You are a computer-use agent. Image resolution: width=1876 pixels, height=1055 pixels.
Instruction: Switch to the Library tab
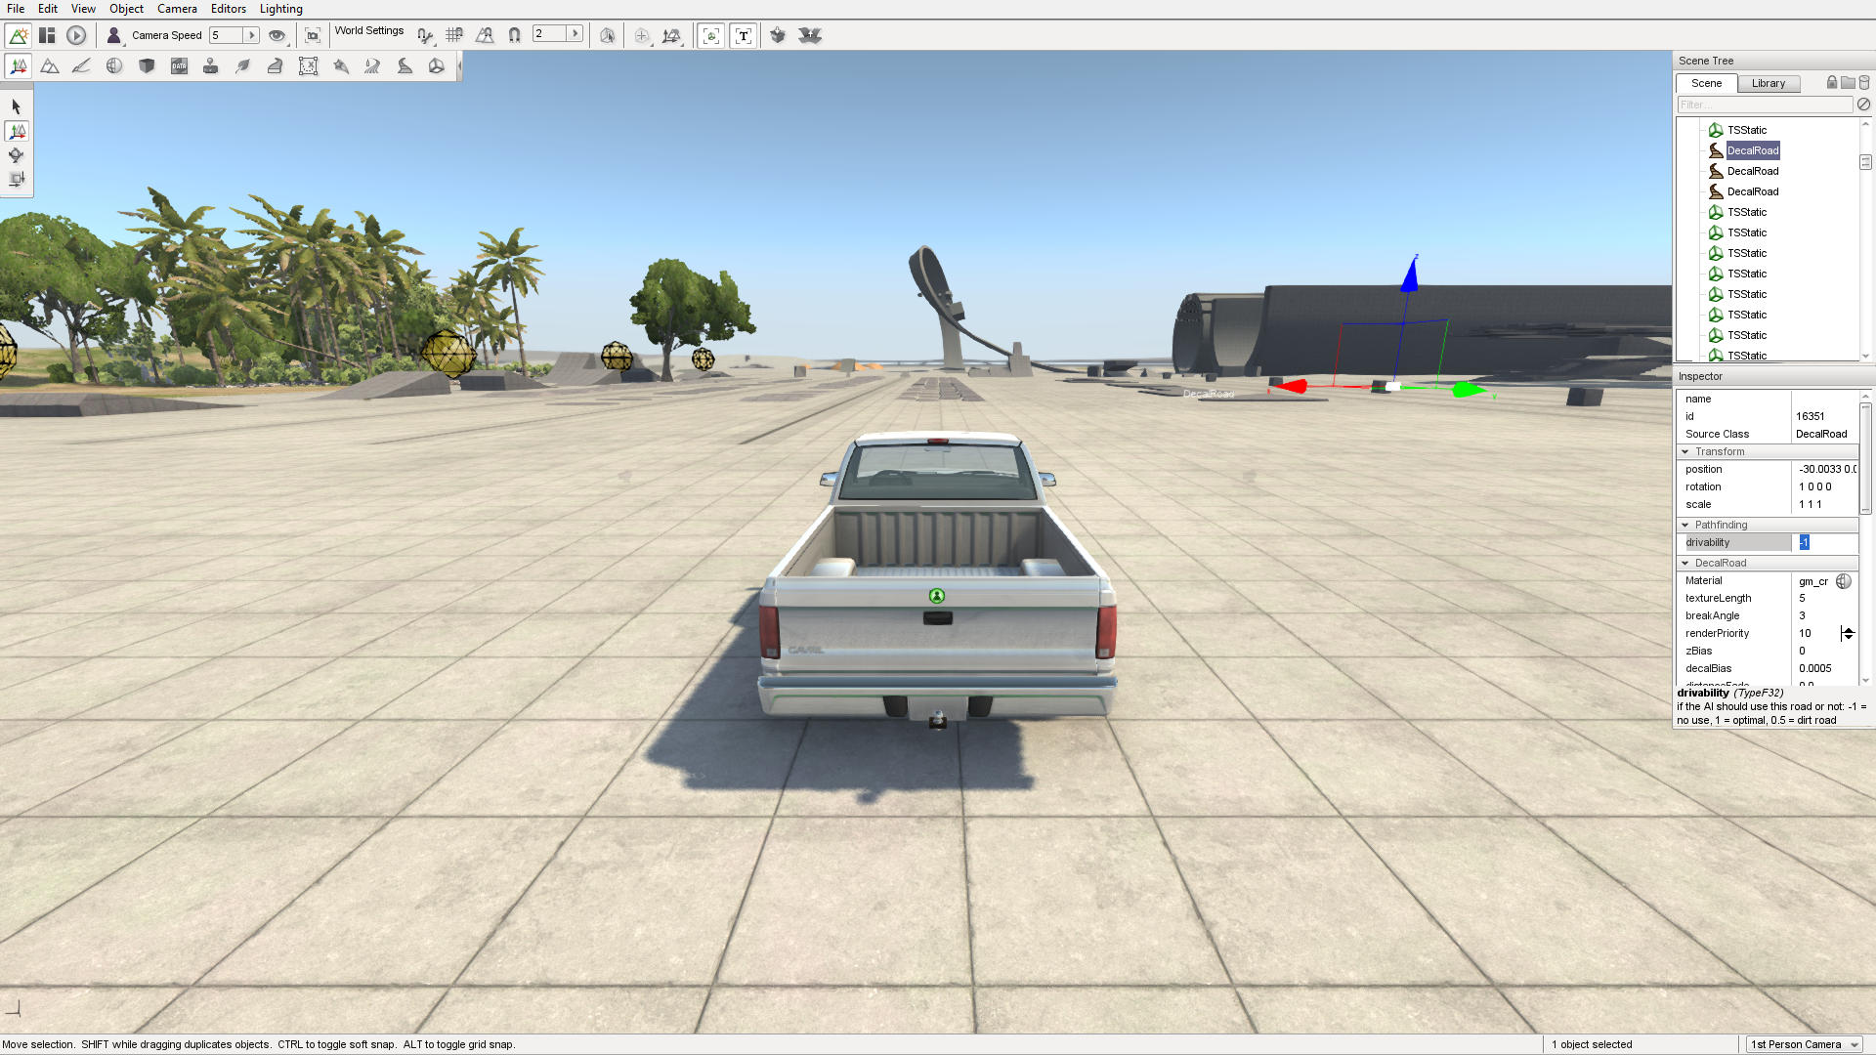[1768, 83]
